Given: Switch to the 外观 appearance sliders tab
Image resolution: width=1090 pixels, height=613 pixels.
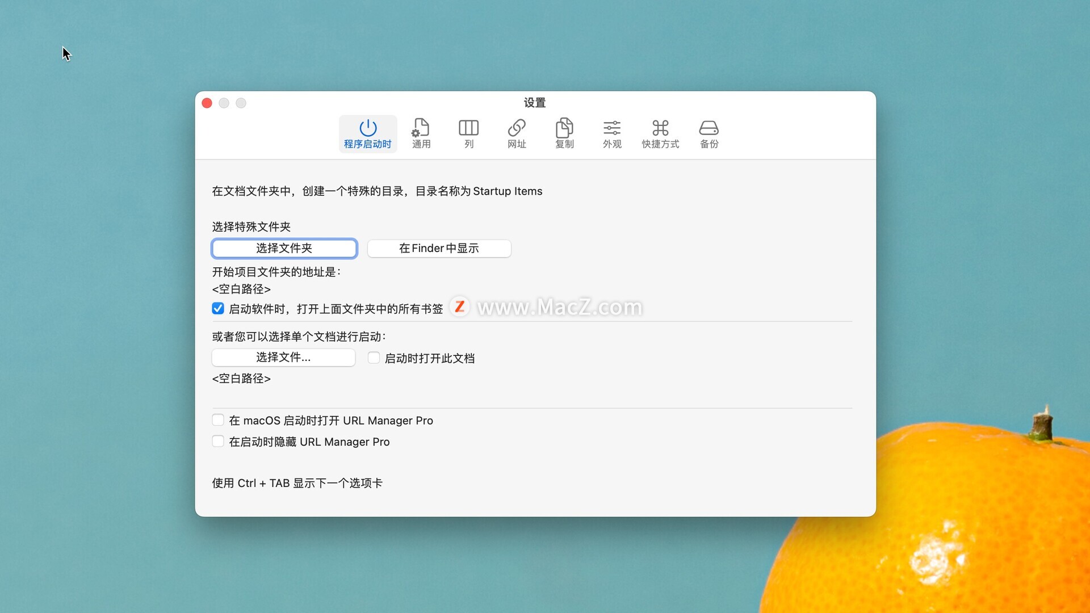Looking at the screenshot, I should tap(612, 134).
